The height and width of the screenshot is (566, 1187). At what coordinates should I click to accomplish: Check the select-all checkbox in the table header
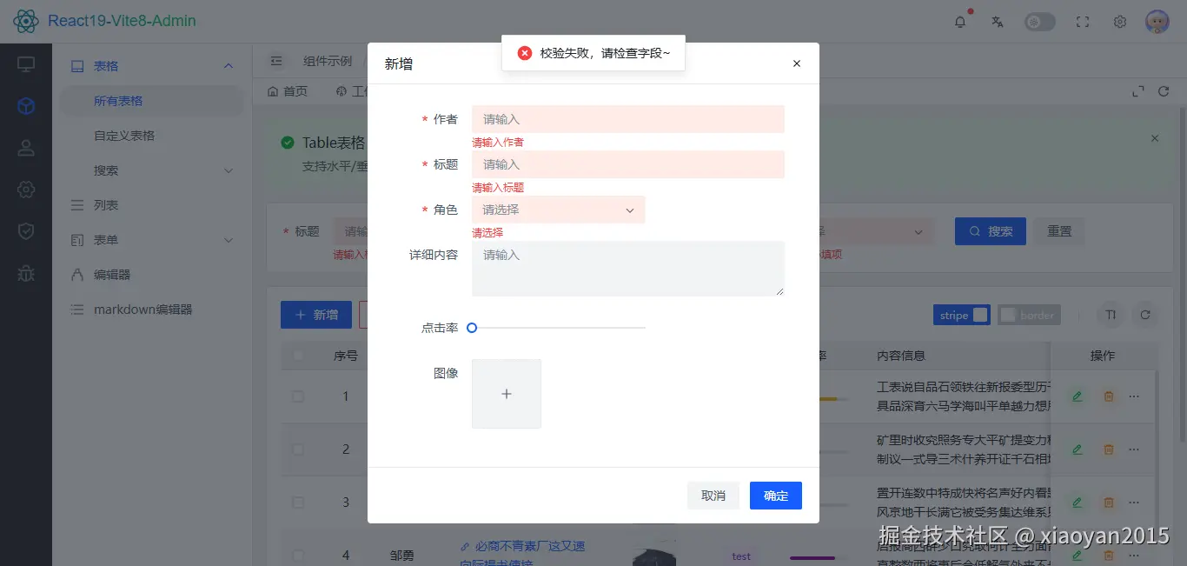click(298, 356)
